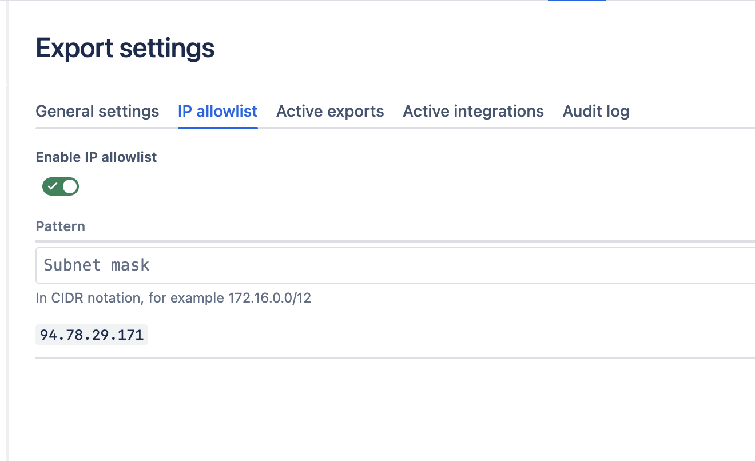Screen dimensions: 755x461
Task: Select the 94.78.29.171 allowlist entry
Action: [92, 335]
